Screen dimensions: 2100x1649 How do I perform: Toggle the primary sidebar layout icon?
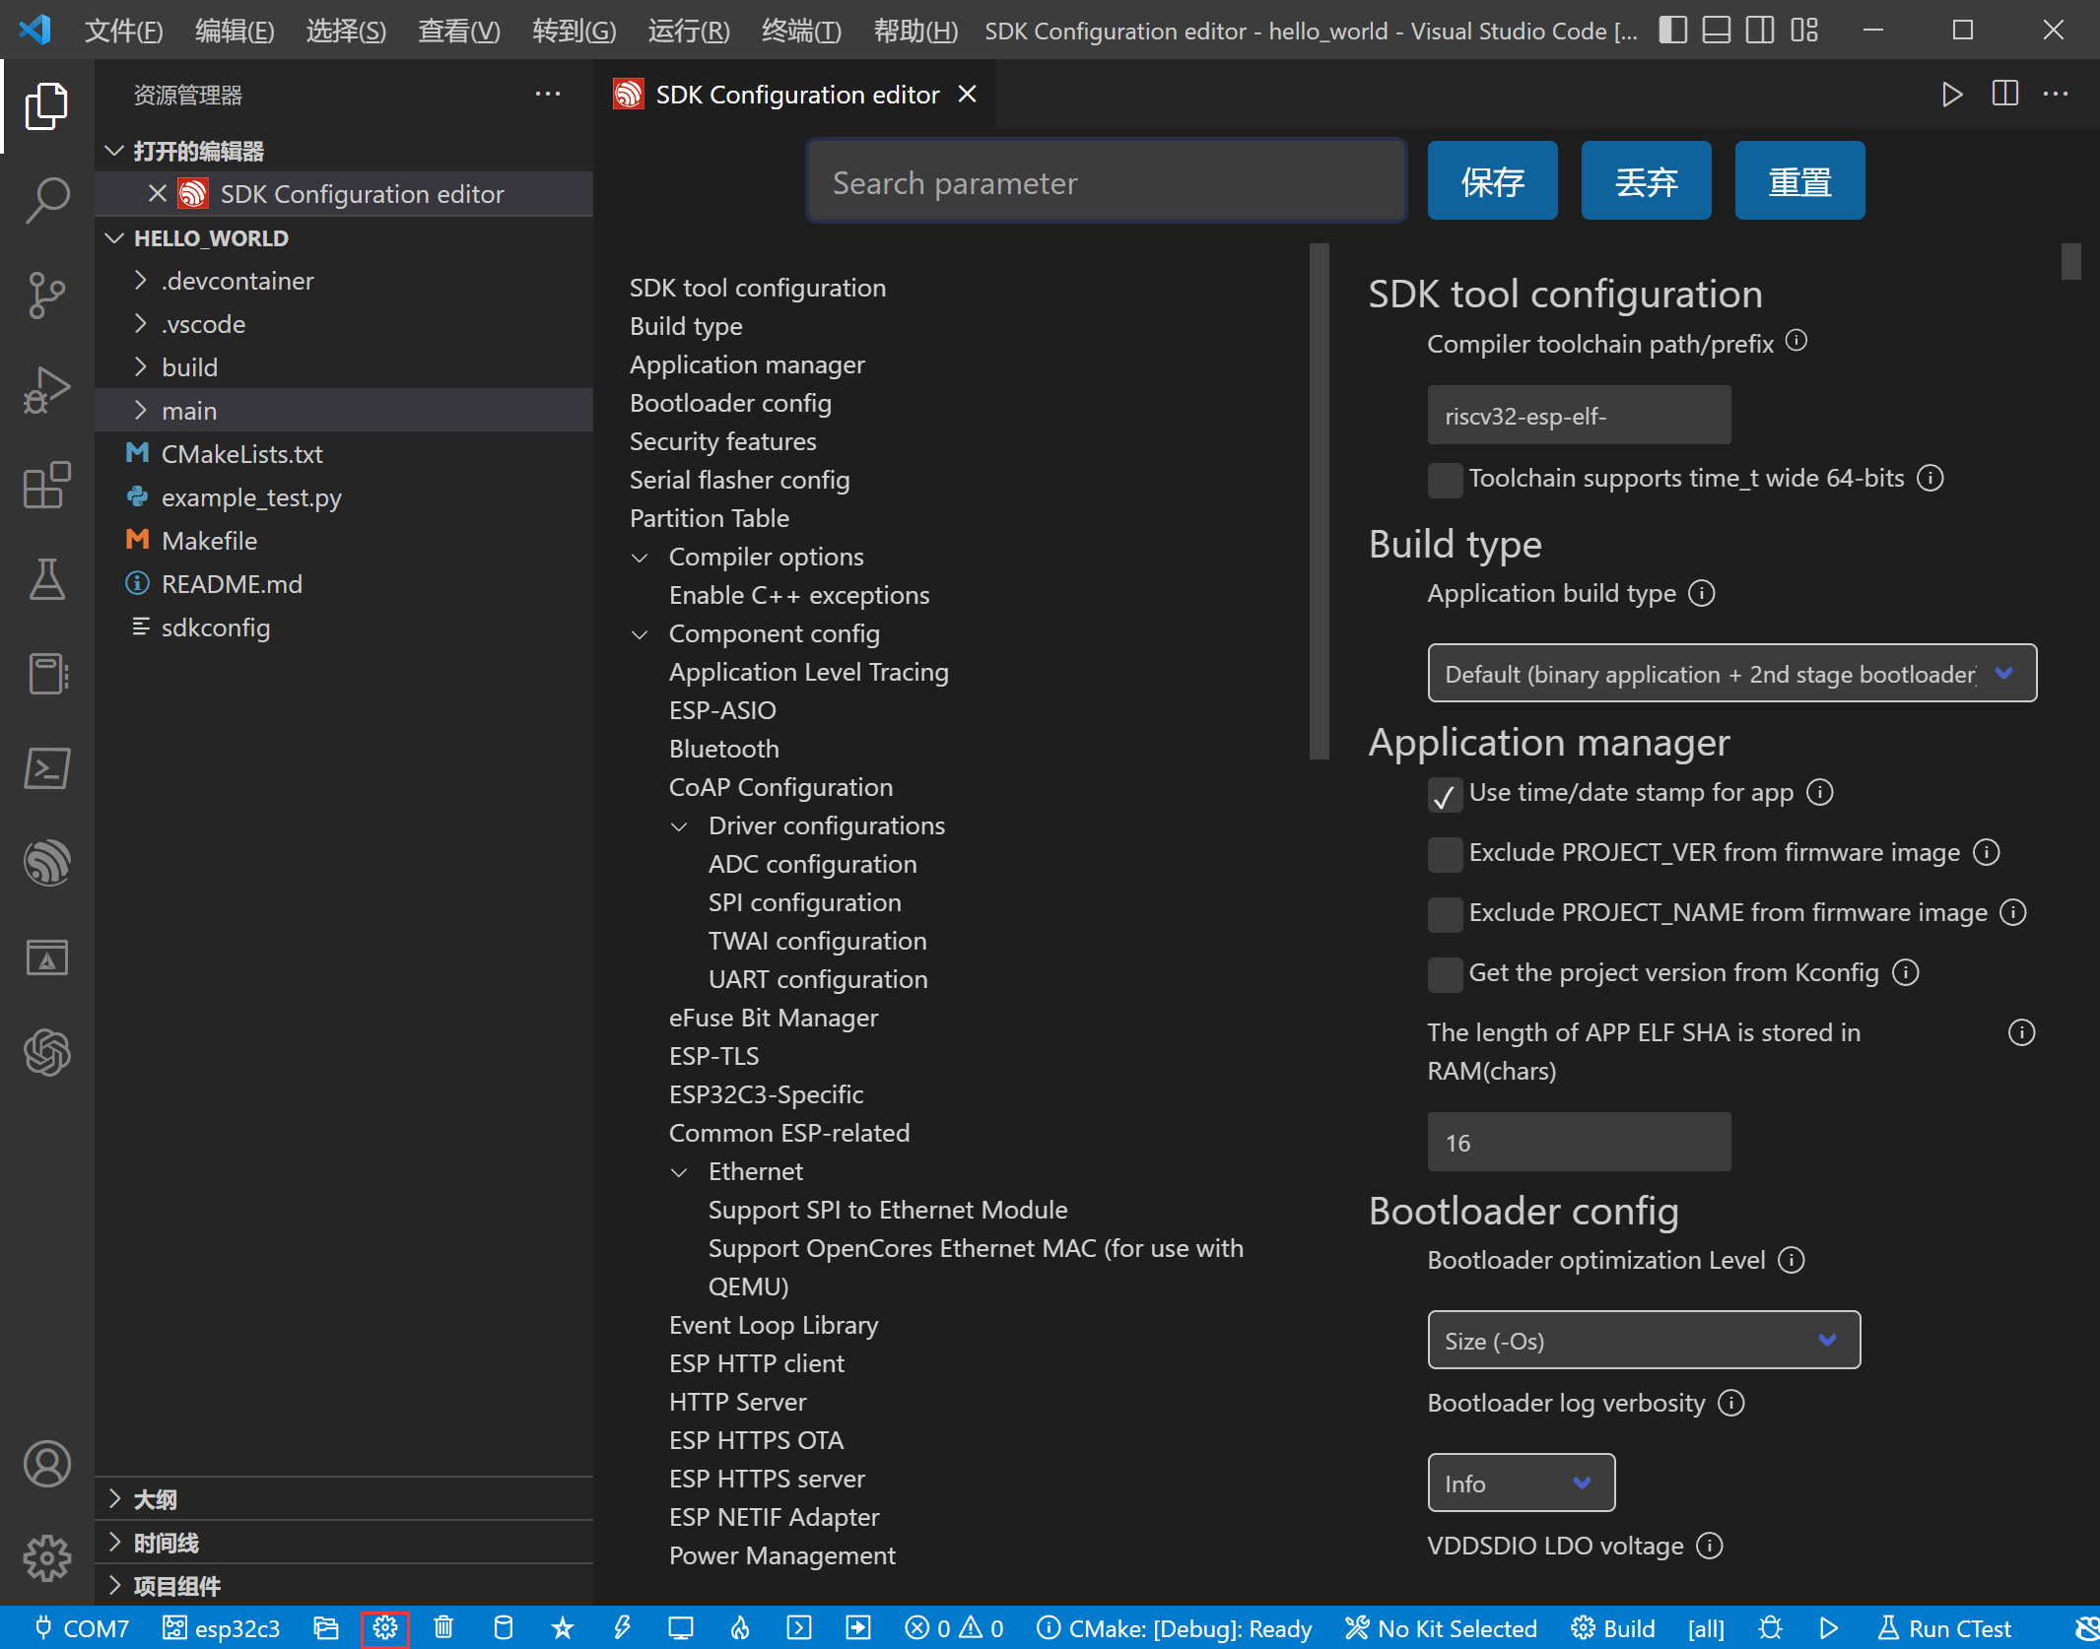[1672, 30]
